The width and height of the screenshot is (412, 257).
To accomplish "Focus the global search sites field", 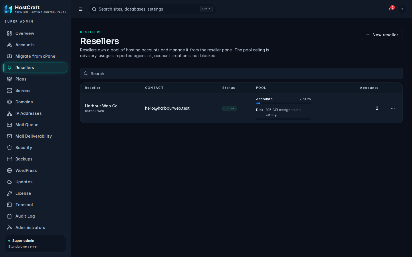I will (x=152, y=9).
